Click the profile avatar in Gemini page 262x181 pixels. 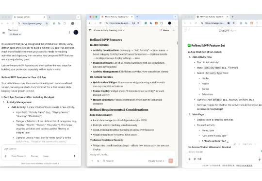coord(76,32)
